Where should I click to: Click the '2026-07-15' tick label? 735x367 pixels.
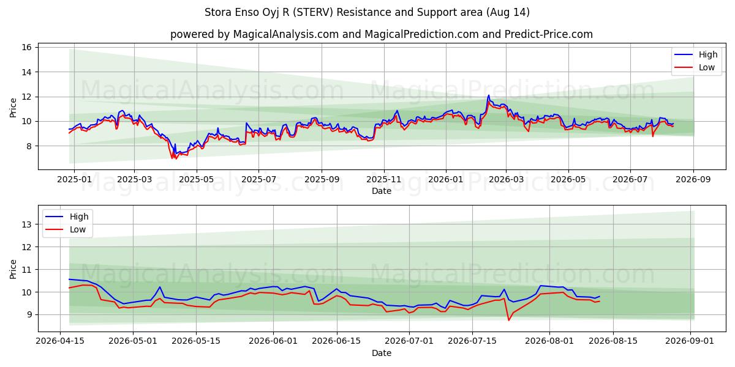click(x=472, y=342)
